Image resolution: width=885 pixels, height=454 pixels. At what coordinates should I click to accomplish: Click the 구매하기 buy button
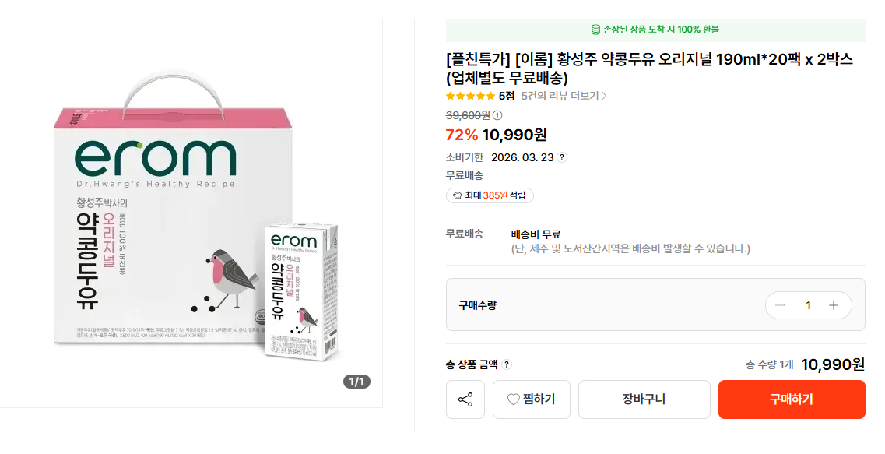(791, 399)
